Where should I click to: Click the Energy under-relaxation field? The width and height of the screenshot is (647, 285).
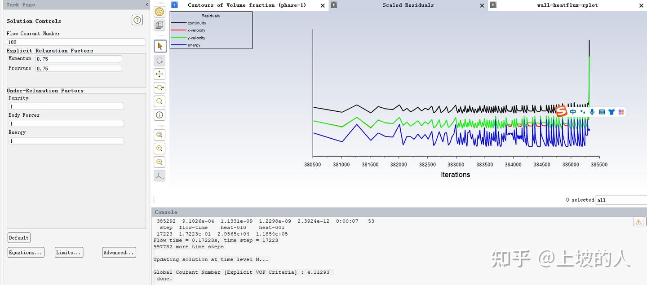click(x=66, y=140)
